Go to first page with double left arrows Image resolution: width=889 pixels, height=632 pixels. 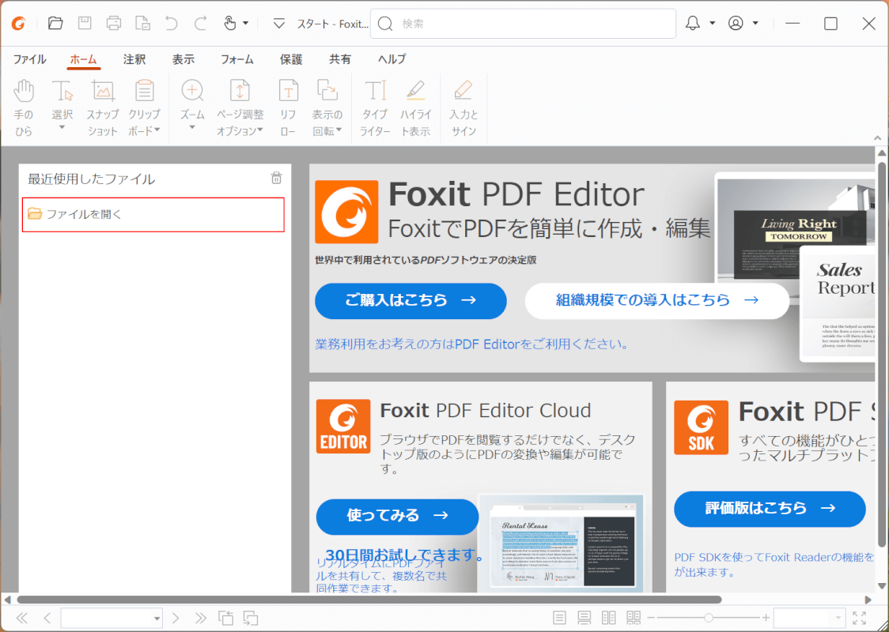pos(23,618)
